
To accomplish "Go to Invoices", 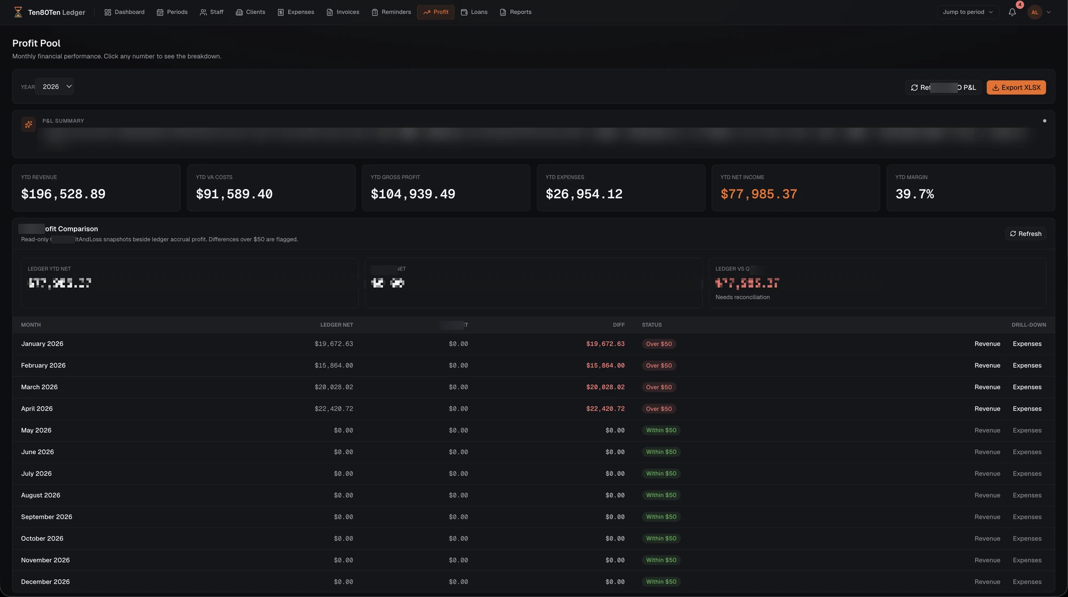I will (343, 12).
